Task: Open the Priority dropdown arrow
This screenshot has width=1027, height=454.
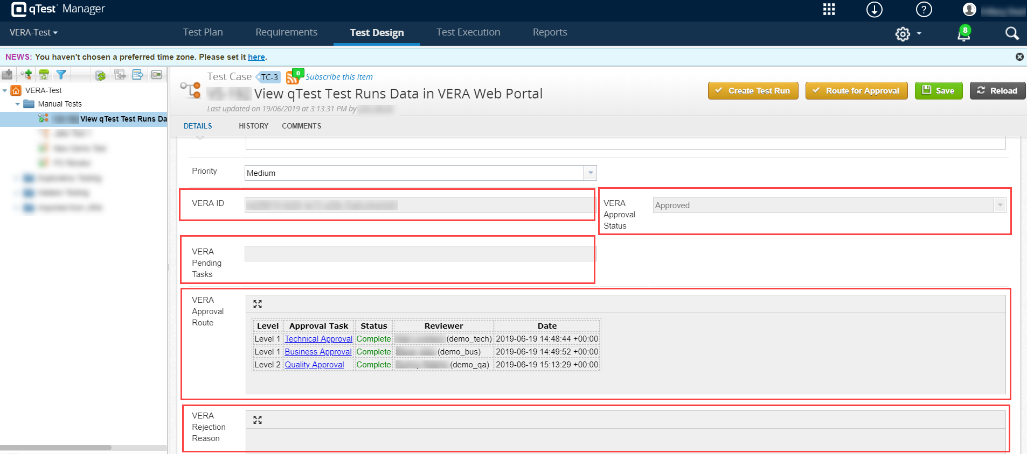Action: click(591, 173)
